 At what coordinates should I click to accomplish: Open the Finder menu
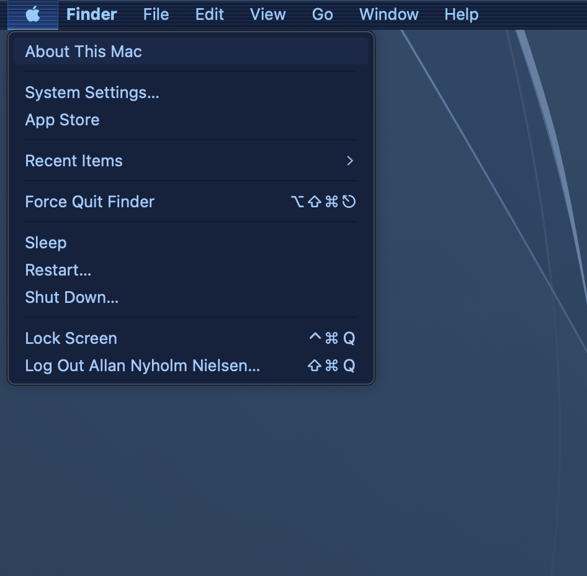tap(92, 15)
